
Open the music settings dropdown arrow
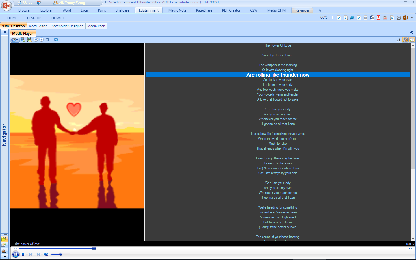pos(17,40)
